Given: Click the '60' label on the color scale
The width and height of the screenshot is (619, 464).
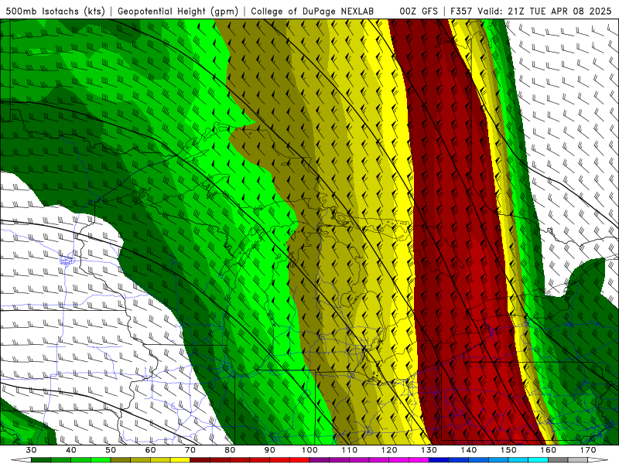Looking at the screenshot, I should pos(150,450).
